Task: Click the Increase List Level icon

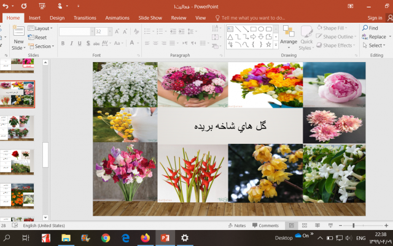Action: (x=182, y=31)
